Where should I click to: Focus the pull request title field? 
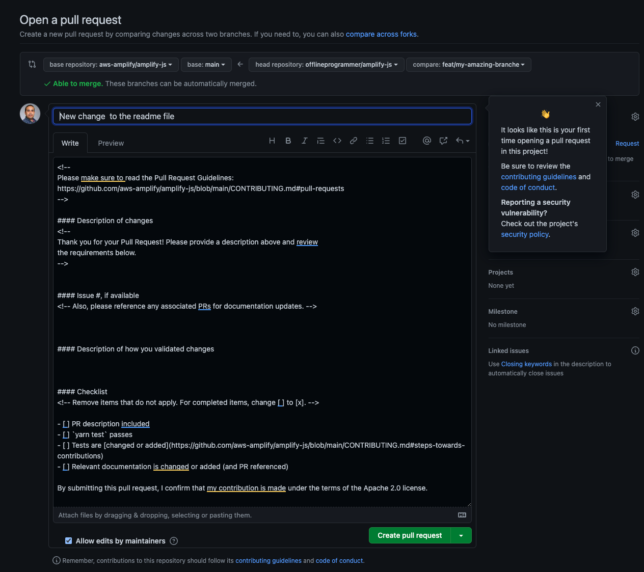click(x=262, y=116)
